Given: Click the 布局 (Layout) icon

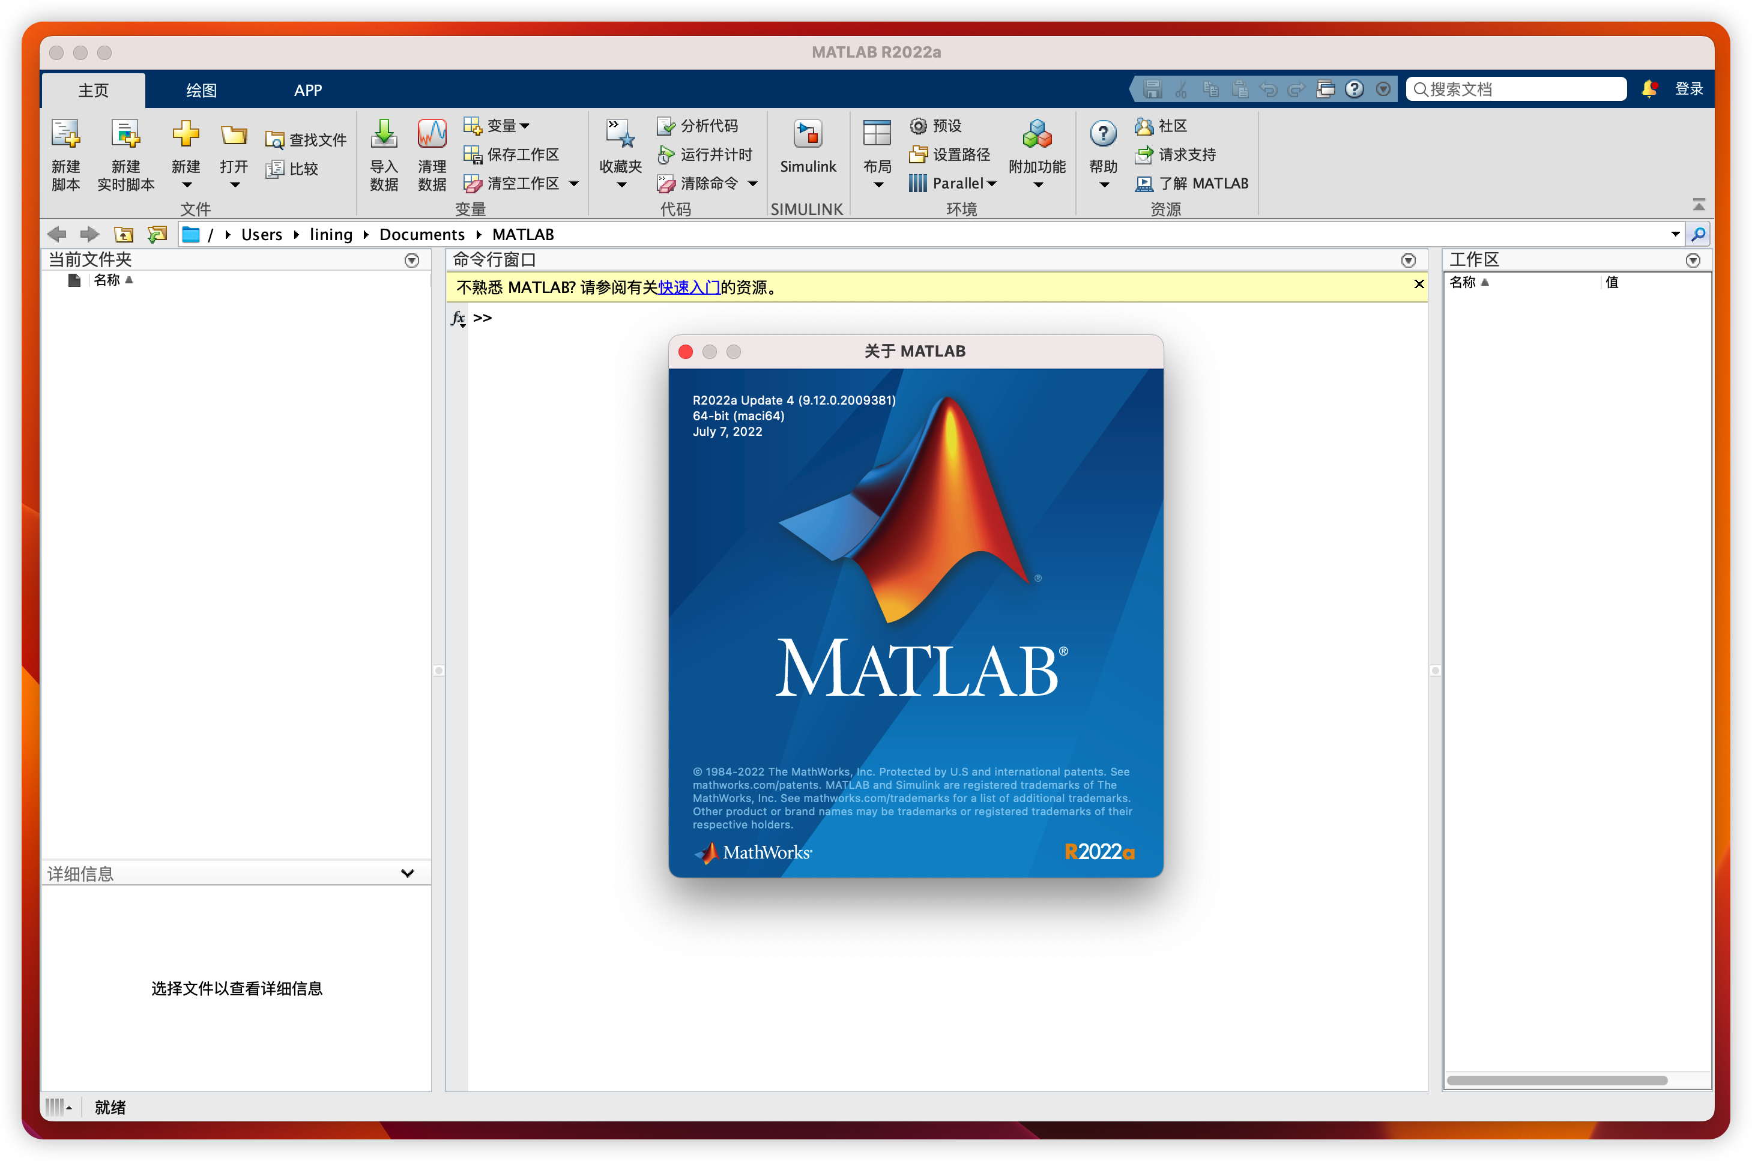Looking at the screenshot, I should point(877,134).
